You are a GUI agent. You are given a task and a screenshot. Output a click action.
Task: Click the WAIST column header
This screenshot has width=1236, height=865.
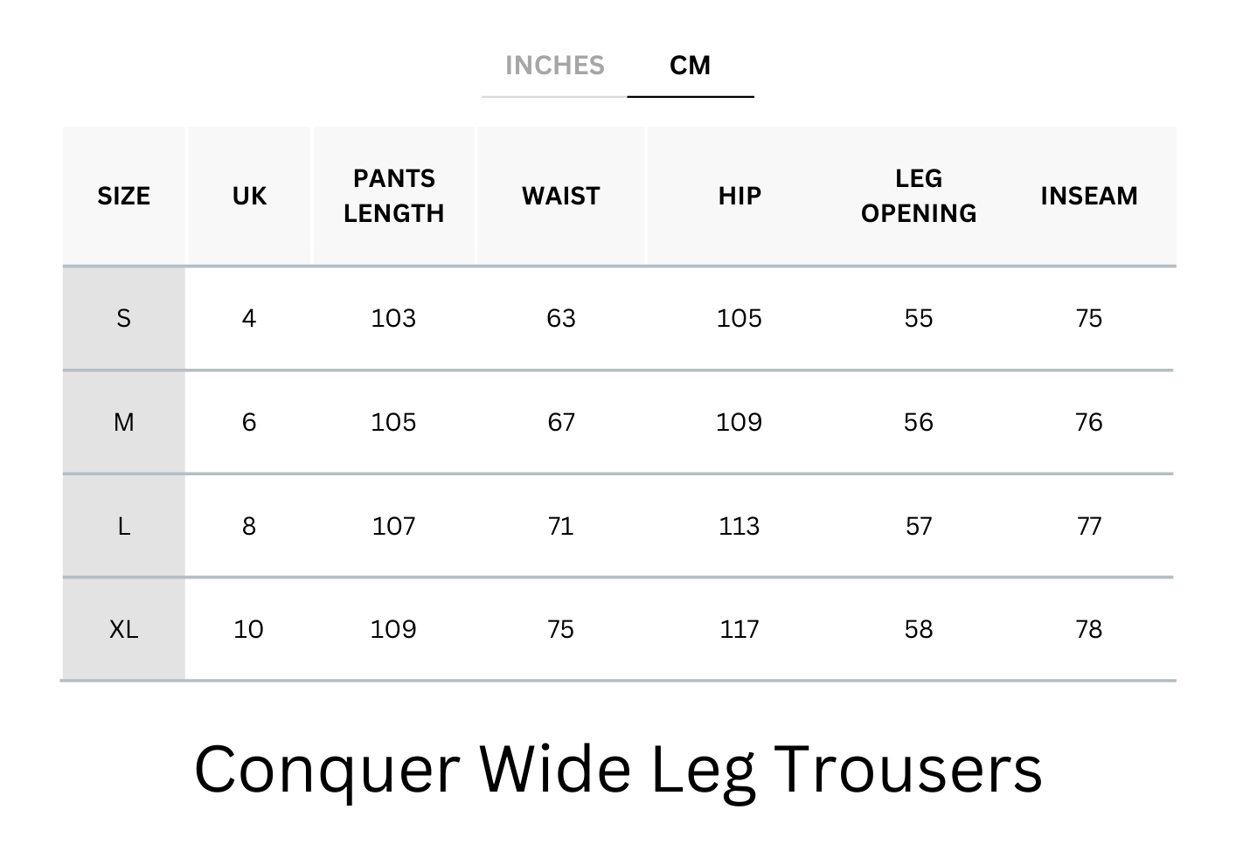pos(560,196)
